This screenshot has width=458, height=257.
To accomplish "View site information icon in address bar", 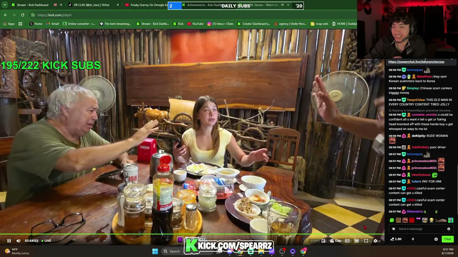I will (x=33, y=15).
